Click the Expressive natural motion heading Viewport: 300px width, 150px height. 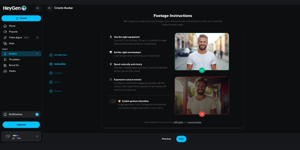[x=127, y=79]
